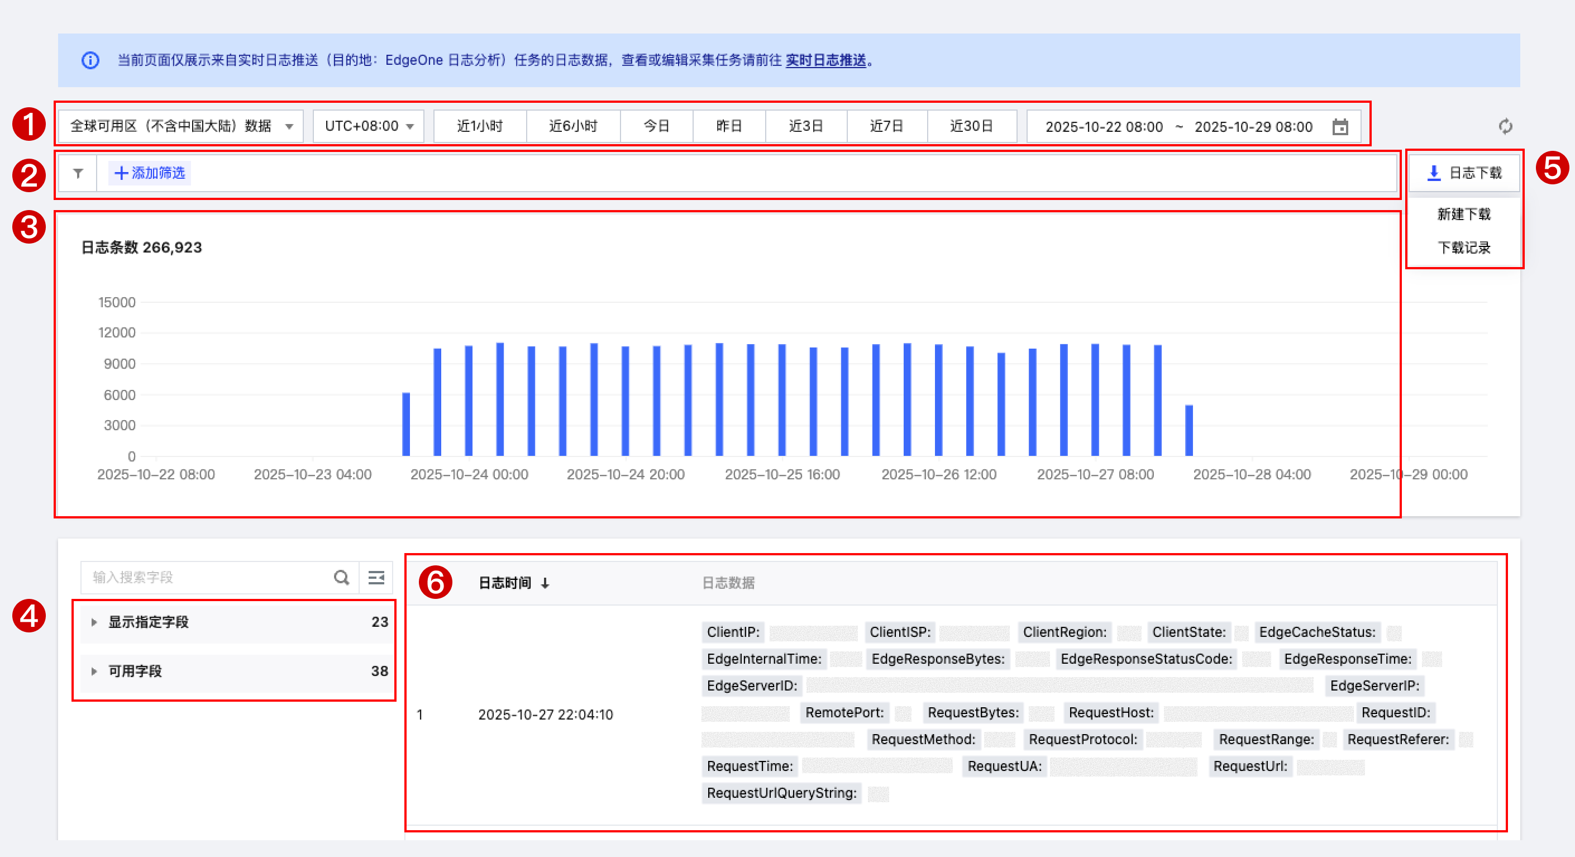Click the field list collapse icon

point(376,577)
